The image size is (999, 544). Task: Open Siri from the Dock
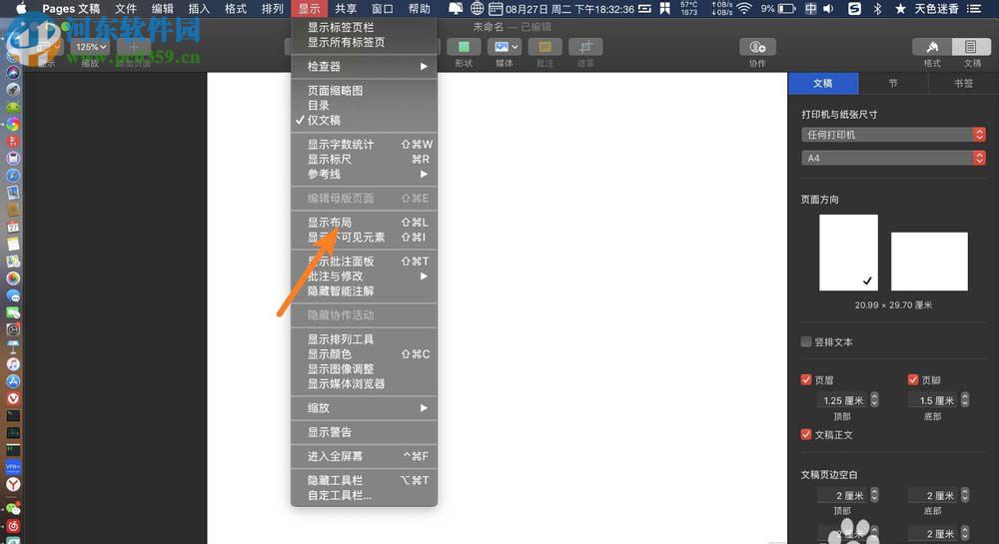13,73
